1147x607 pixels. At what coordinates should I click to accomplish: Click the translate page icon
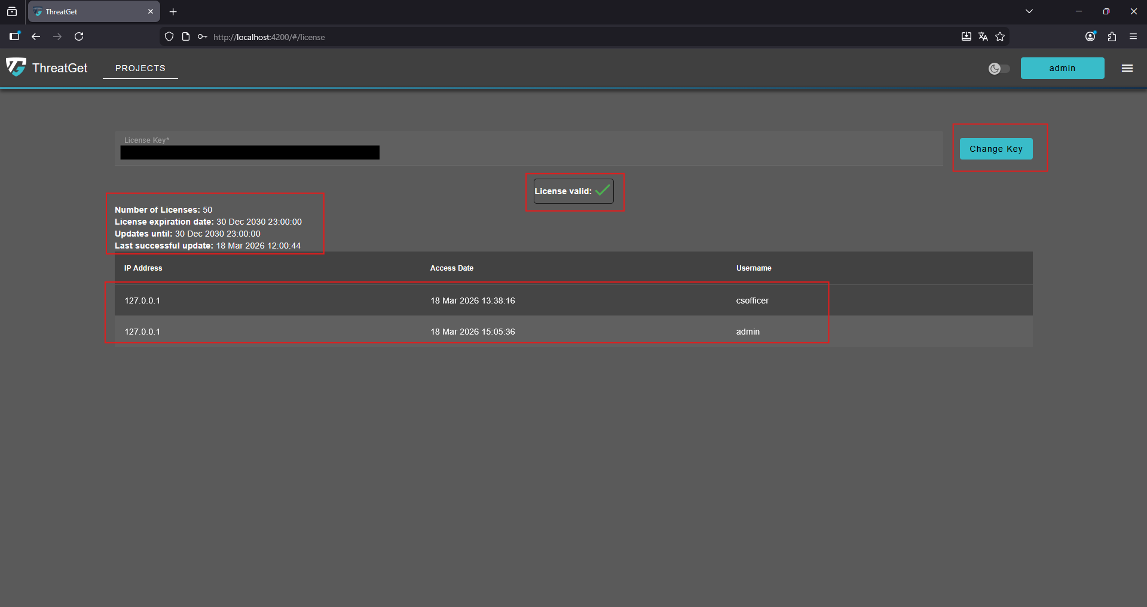[983, 36]
